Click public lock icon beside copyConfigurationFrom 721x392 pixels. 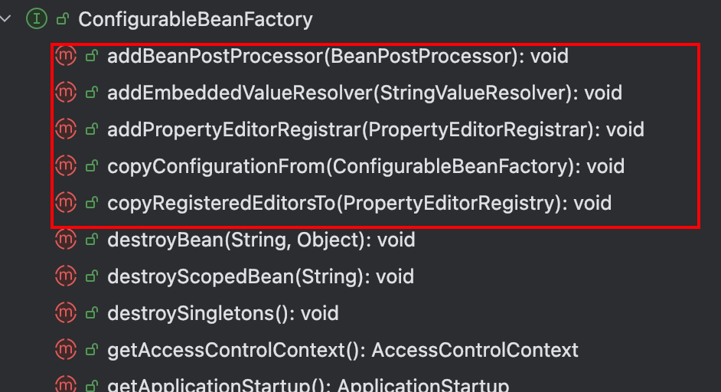(91, 167)
